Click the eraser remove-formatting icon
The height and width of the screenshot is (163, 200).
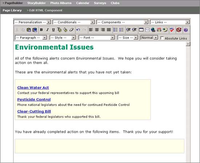click(71, 30)
